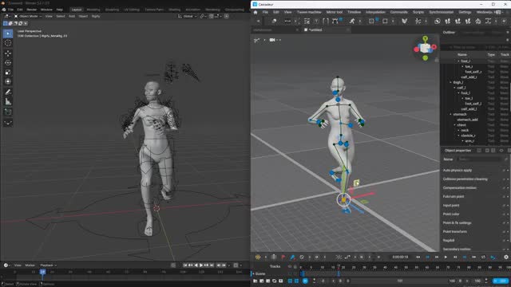
Task: Open Blender header Add menu
Action: pos(72,16)
